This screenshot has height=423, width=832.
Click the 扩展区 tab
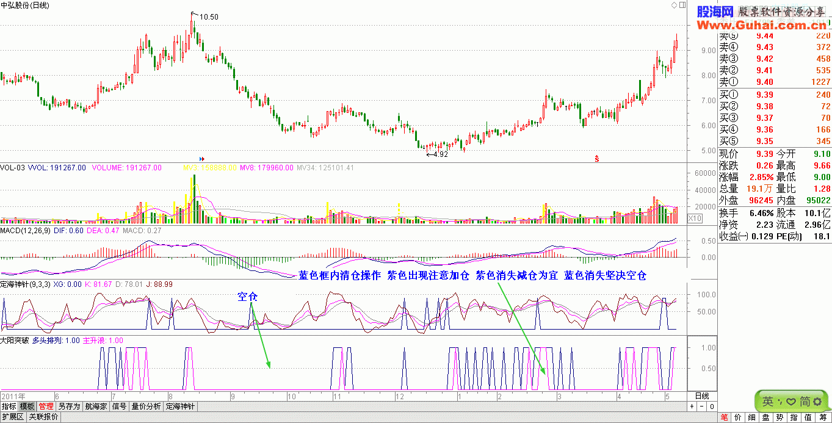point(12,418)
